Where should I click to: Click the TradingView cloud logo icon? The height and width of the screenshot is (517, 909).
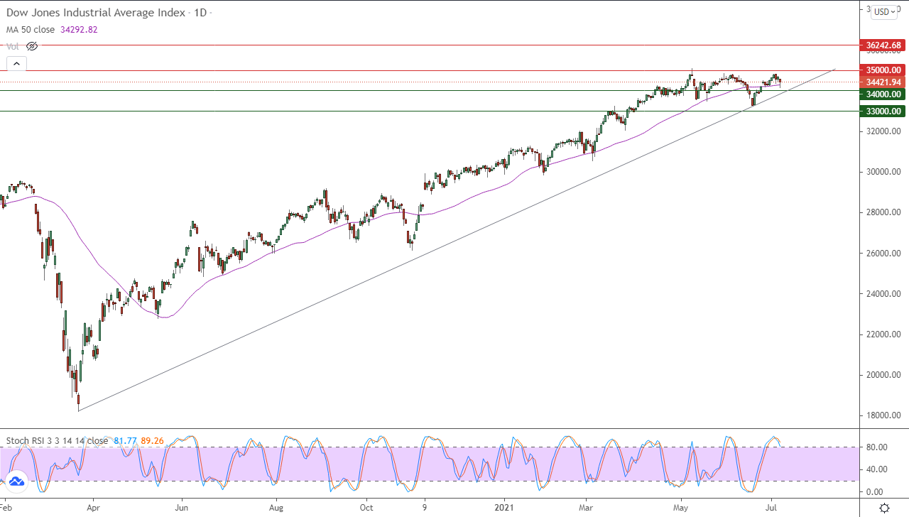16,481
